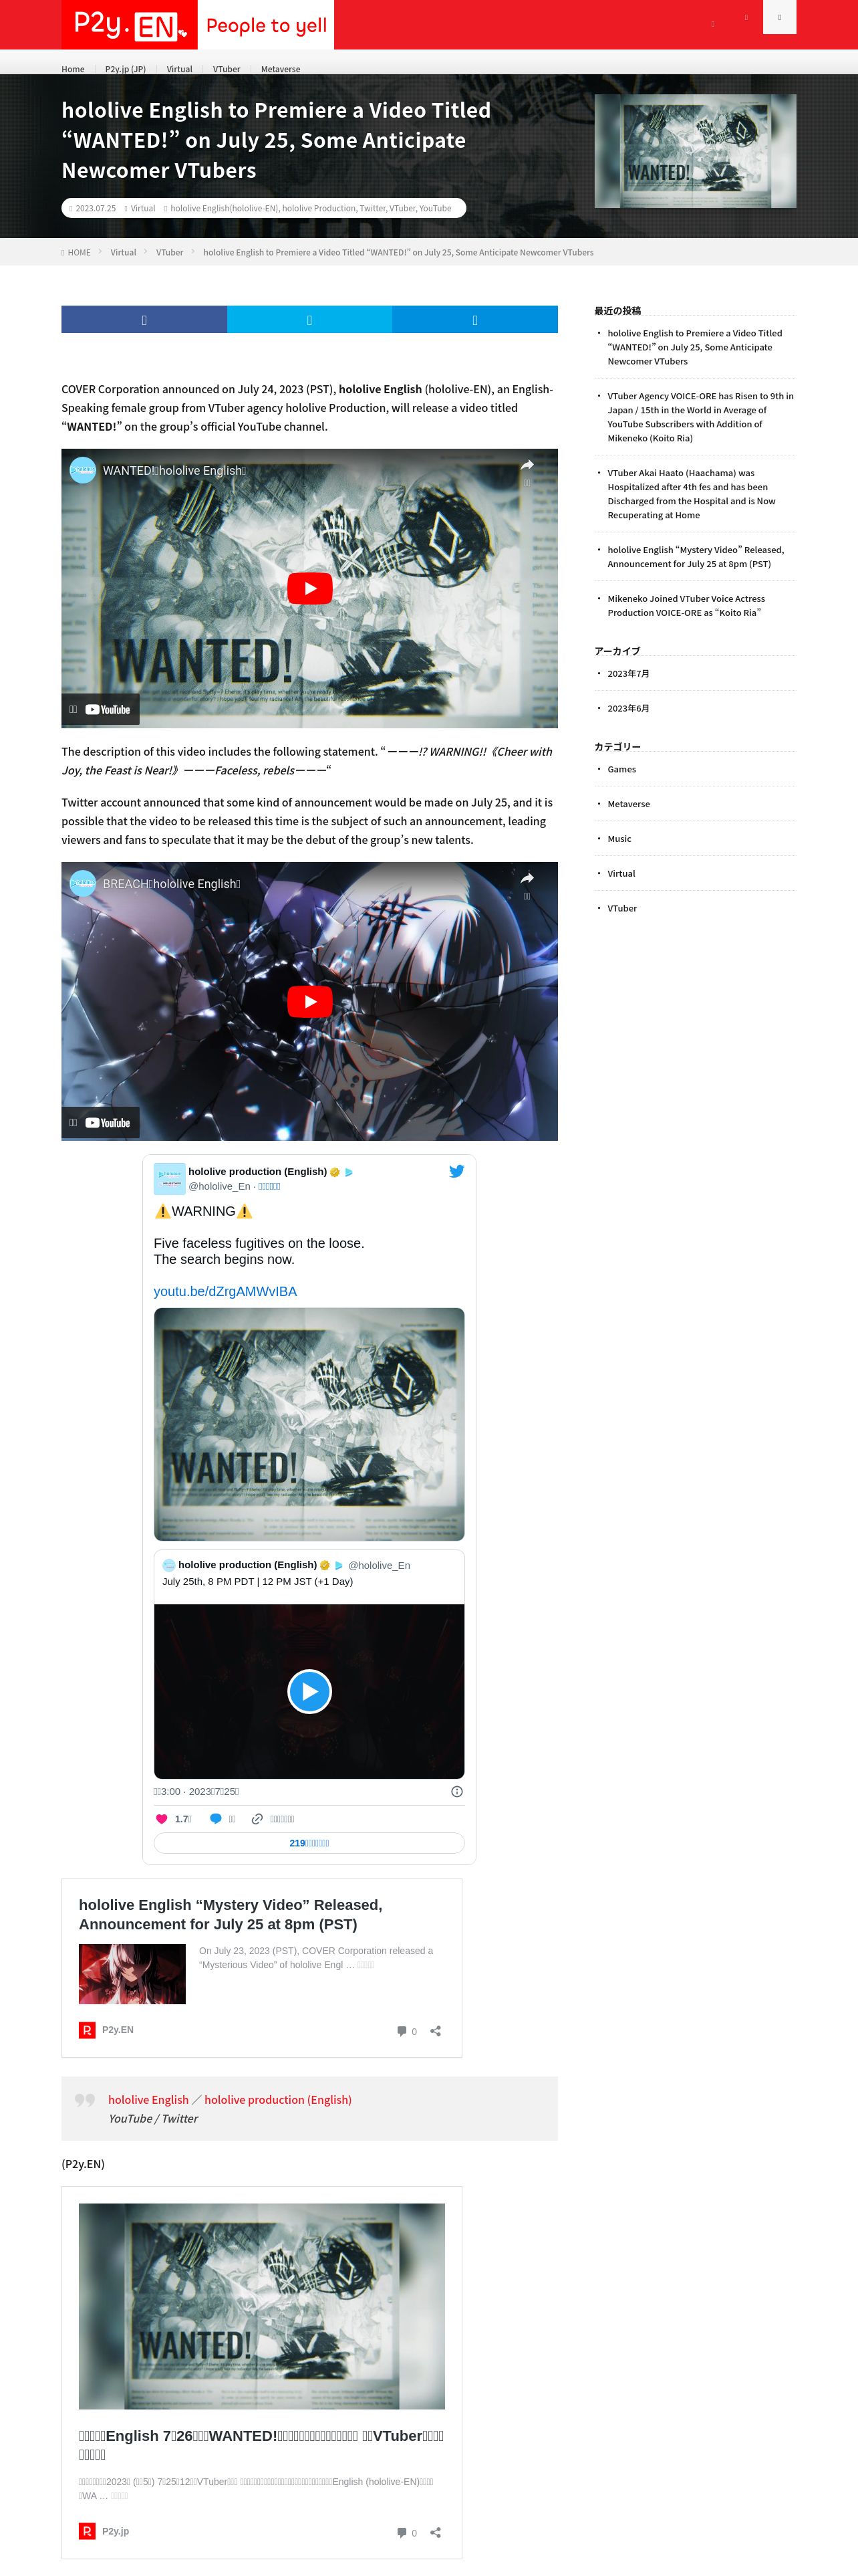Open Games category in sidebar
This screenshot has height=2576, width=858.
pos(621,770)
